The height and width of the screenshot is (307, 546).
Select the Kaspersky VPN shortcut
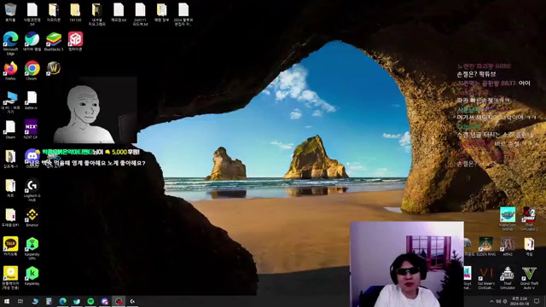32,248
